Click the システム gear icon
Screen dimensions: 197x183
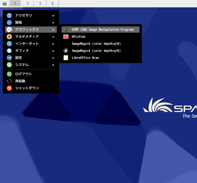(9, 65)
